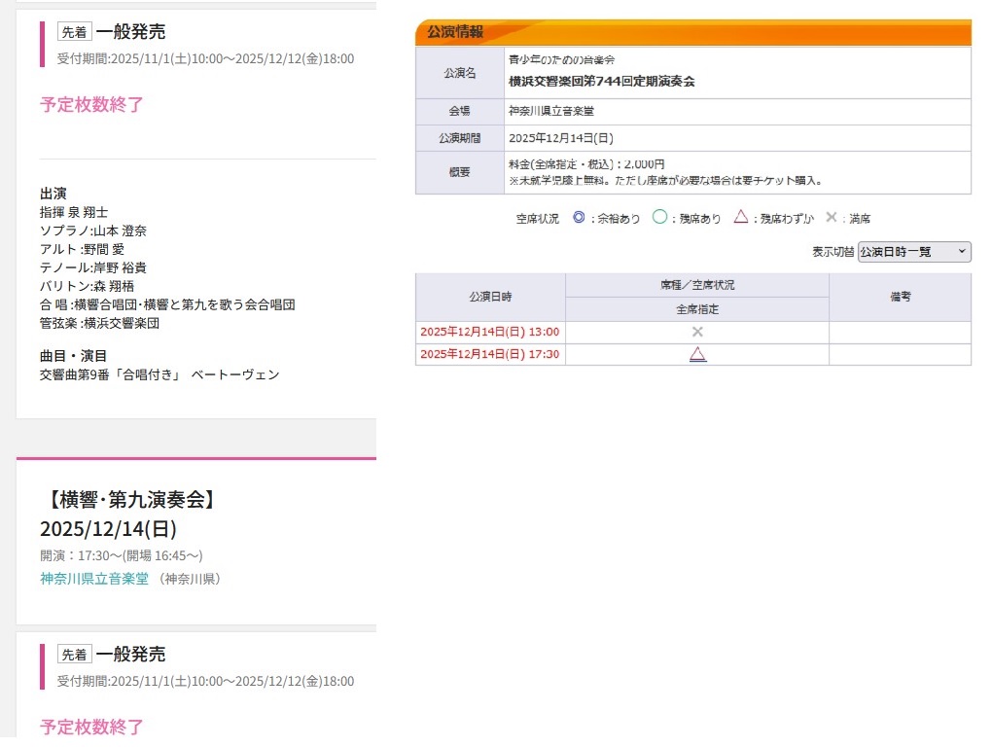This screenshot has width=992, height=747.
Task: Click the 備考 column header
Action: (x=901, y=297)
